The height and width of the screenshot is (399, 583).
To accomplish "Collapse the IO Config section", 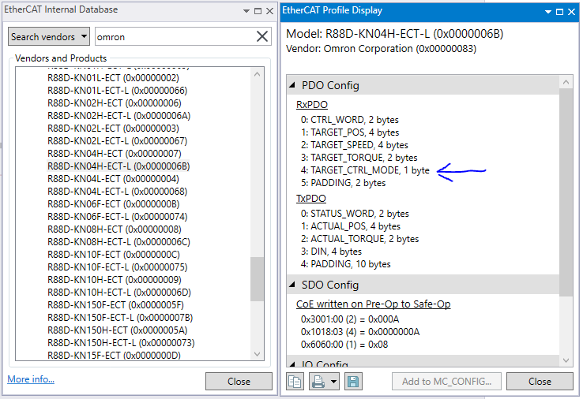I will pos(292,364).
